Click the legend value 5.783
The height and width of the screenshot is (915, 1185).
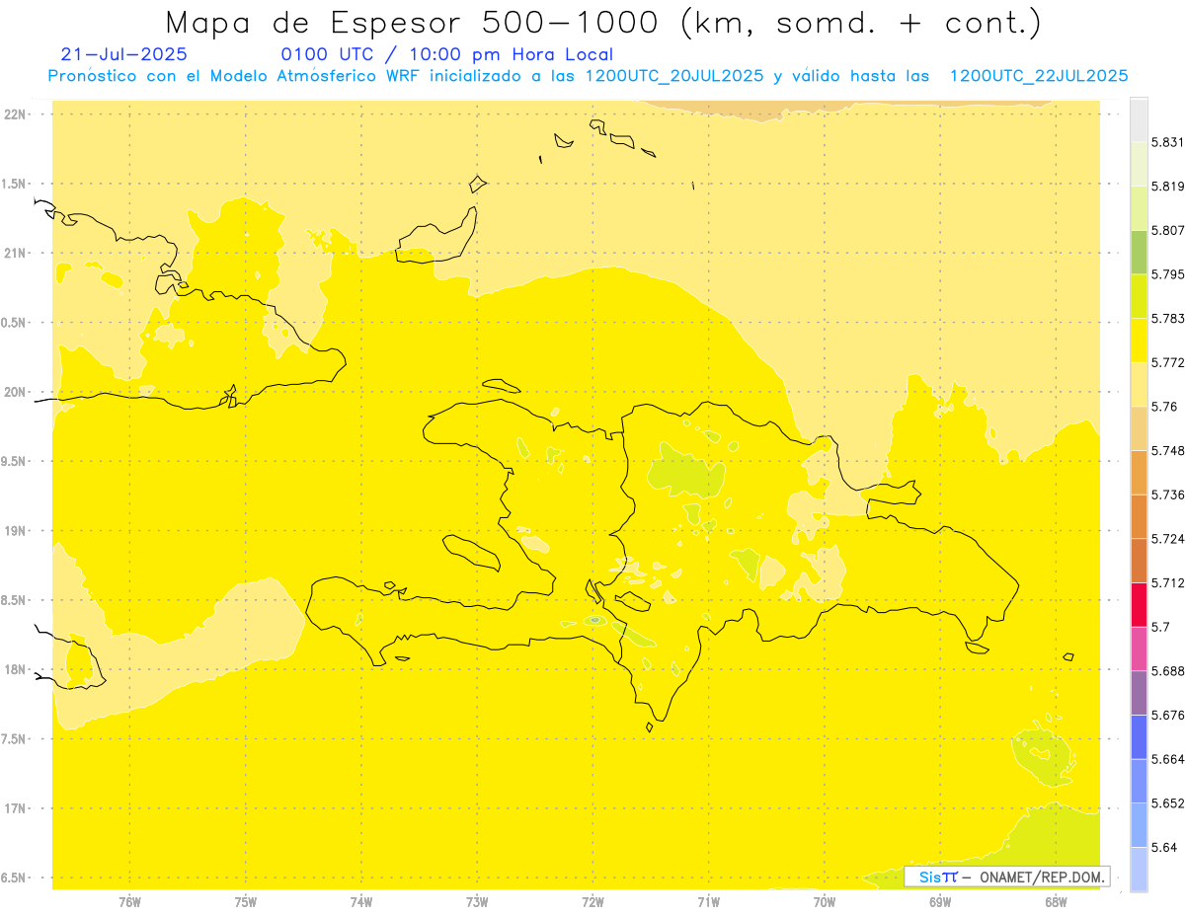tap(1168, 318)
